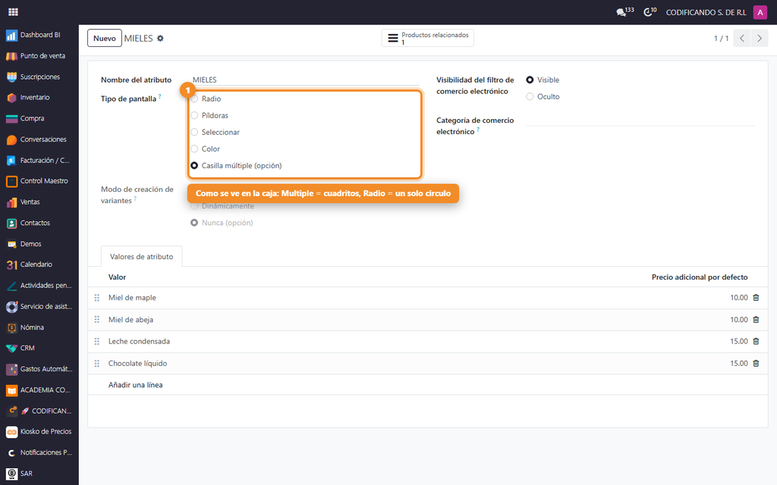Click the Miel de abeja value cell

pos(131,320)
